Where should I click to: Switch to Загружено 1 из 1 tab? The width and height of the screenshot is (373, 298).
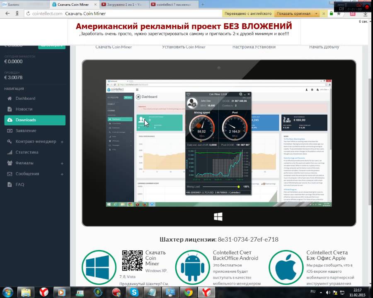124,4
